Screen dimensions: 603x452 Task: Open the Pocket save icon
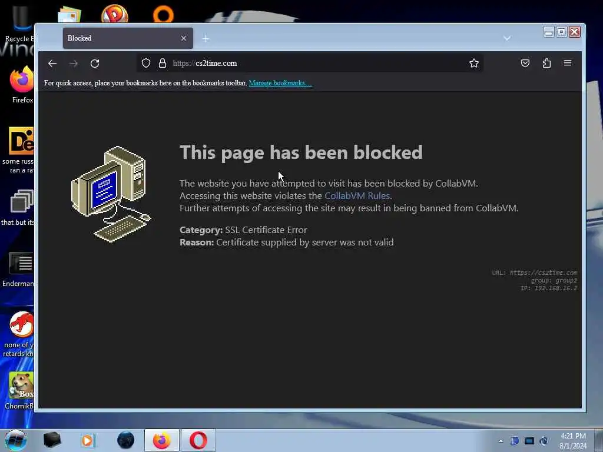click(525, 63)
